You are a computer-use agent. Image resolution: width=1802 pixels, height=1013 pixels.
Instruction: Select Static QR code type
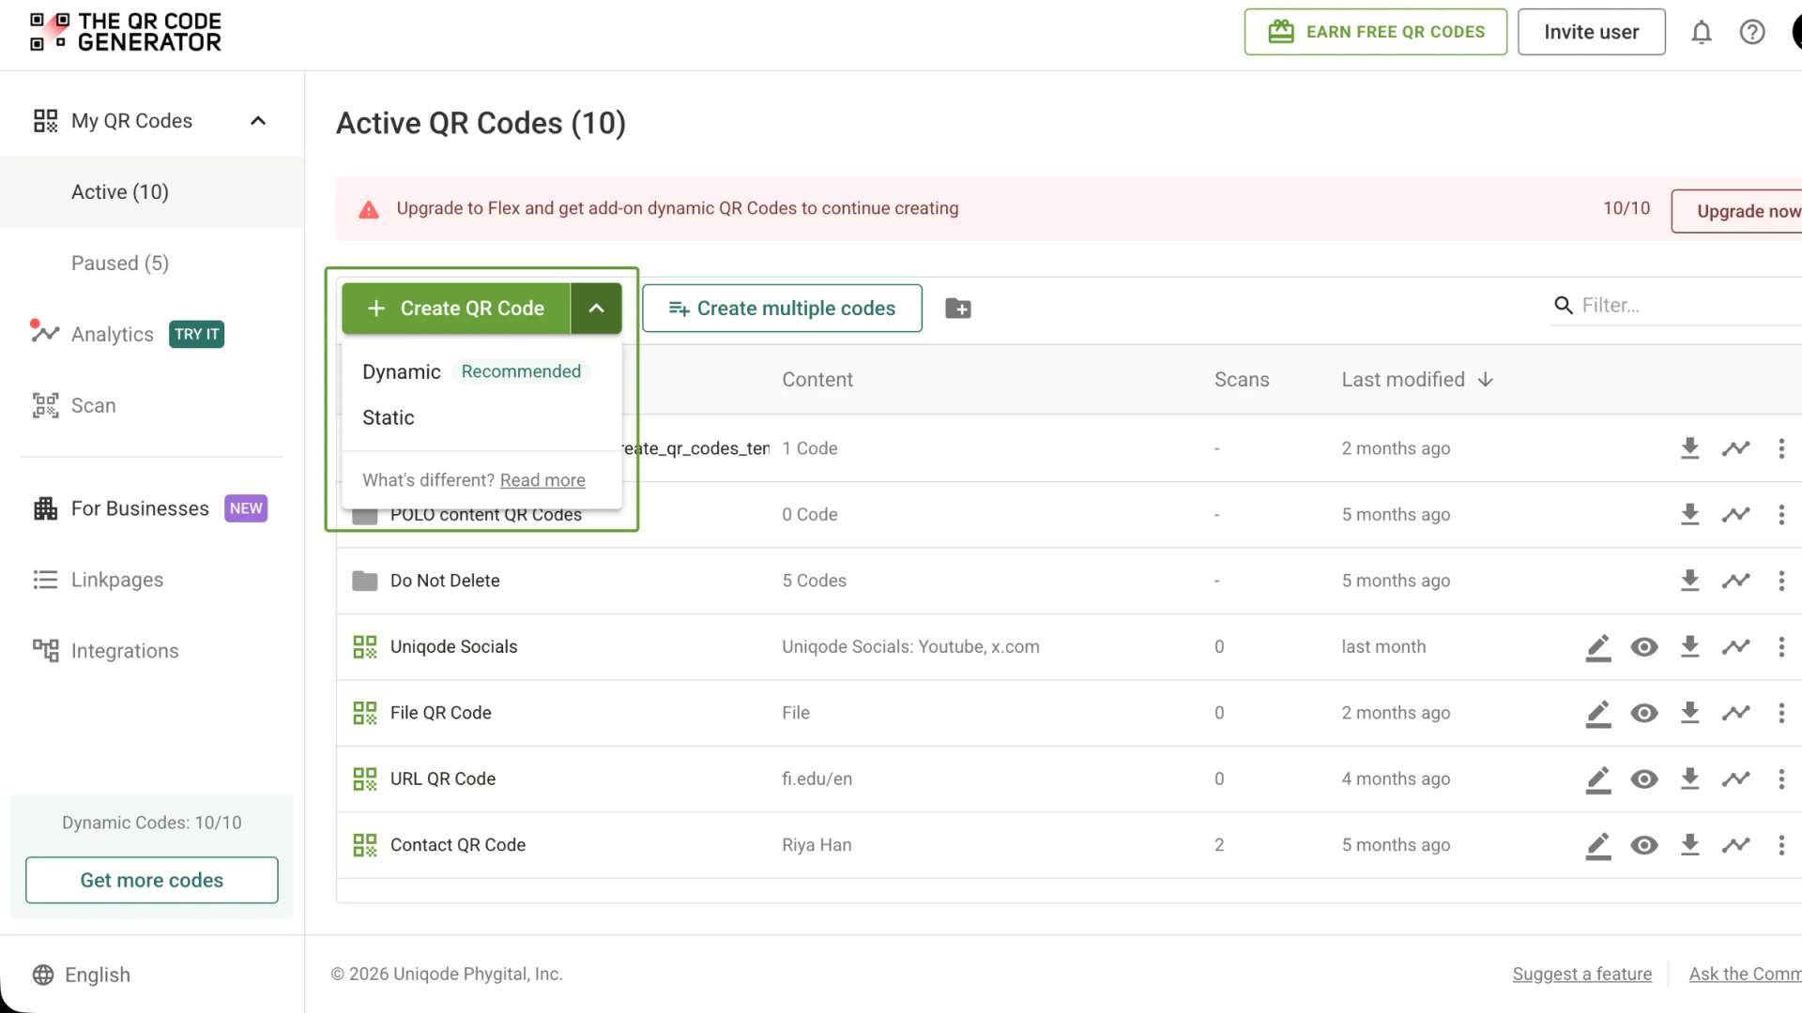pyautogui.click(x=481, y=418)
